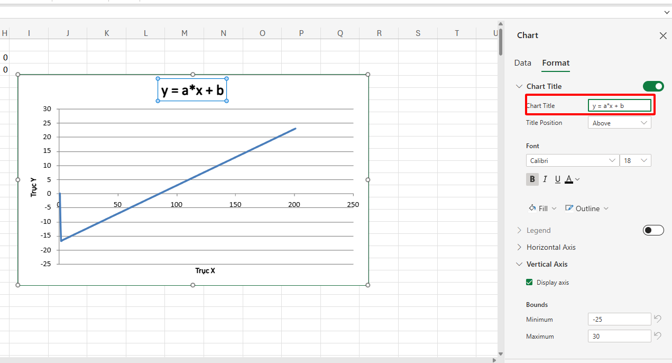Select the Format tab
The width and height of the screenshot is (672, 363).
point(556,63)
